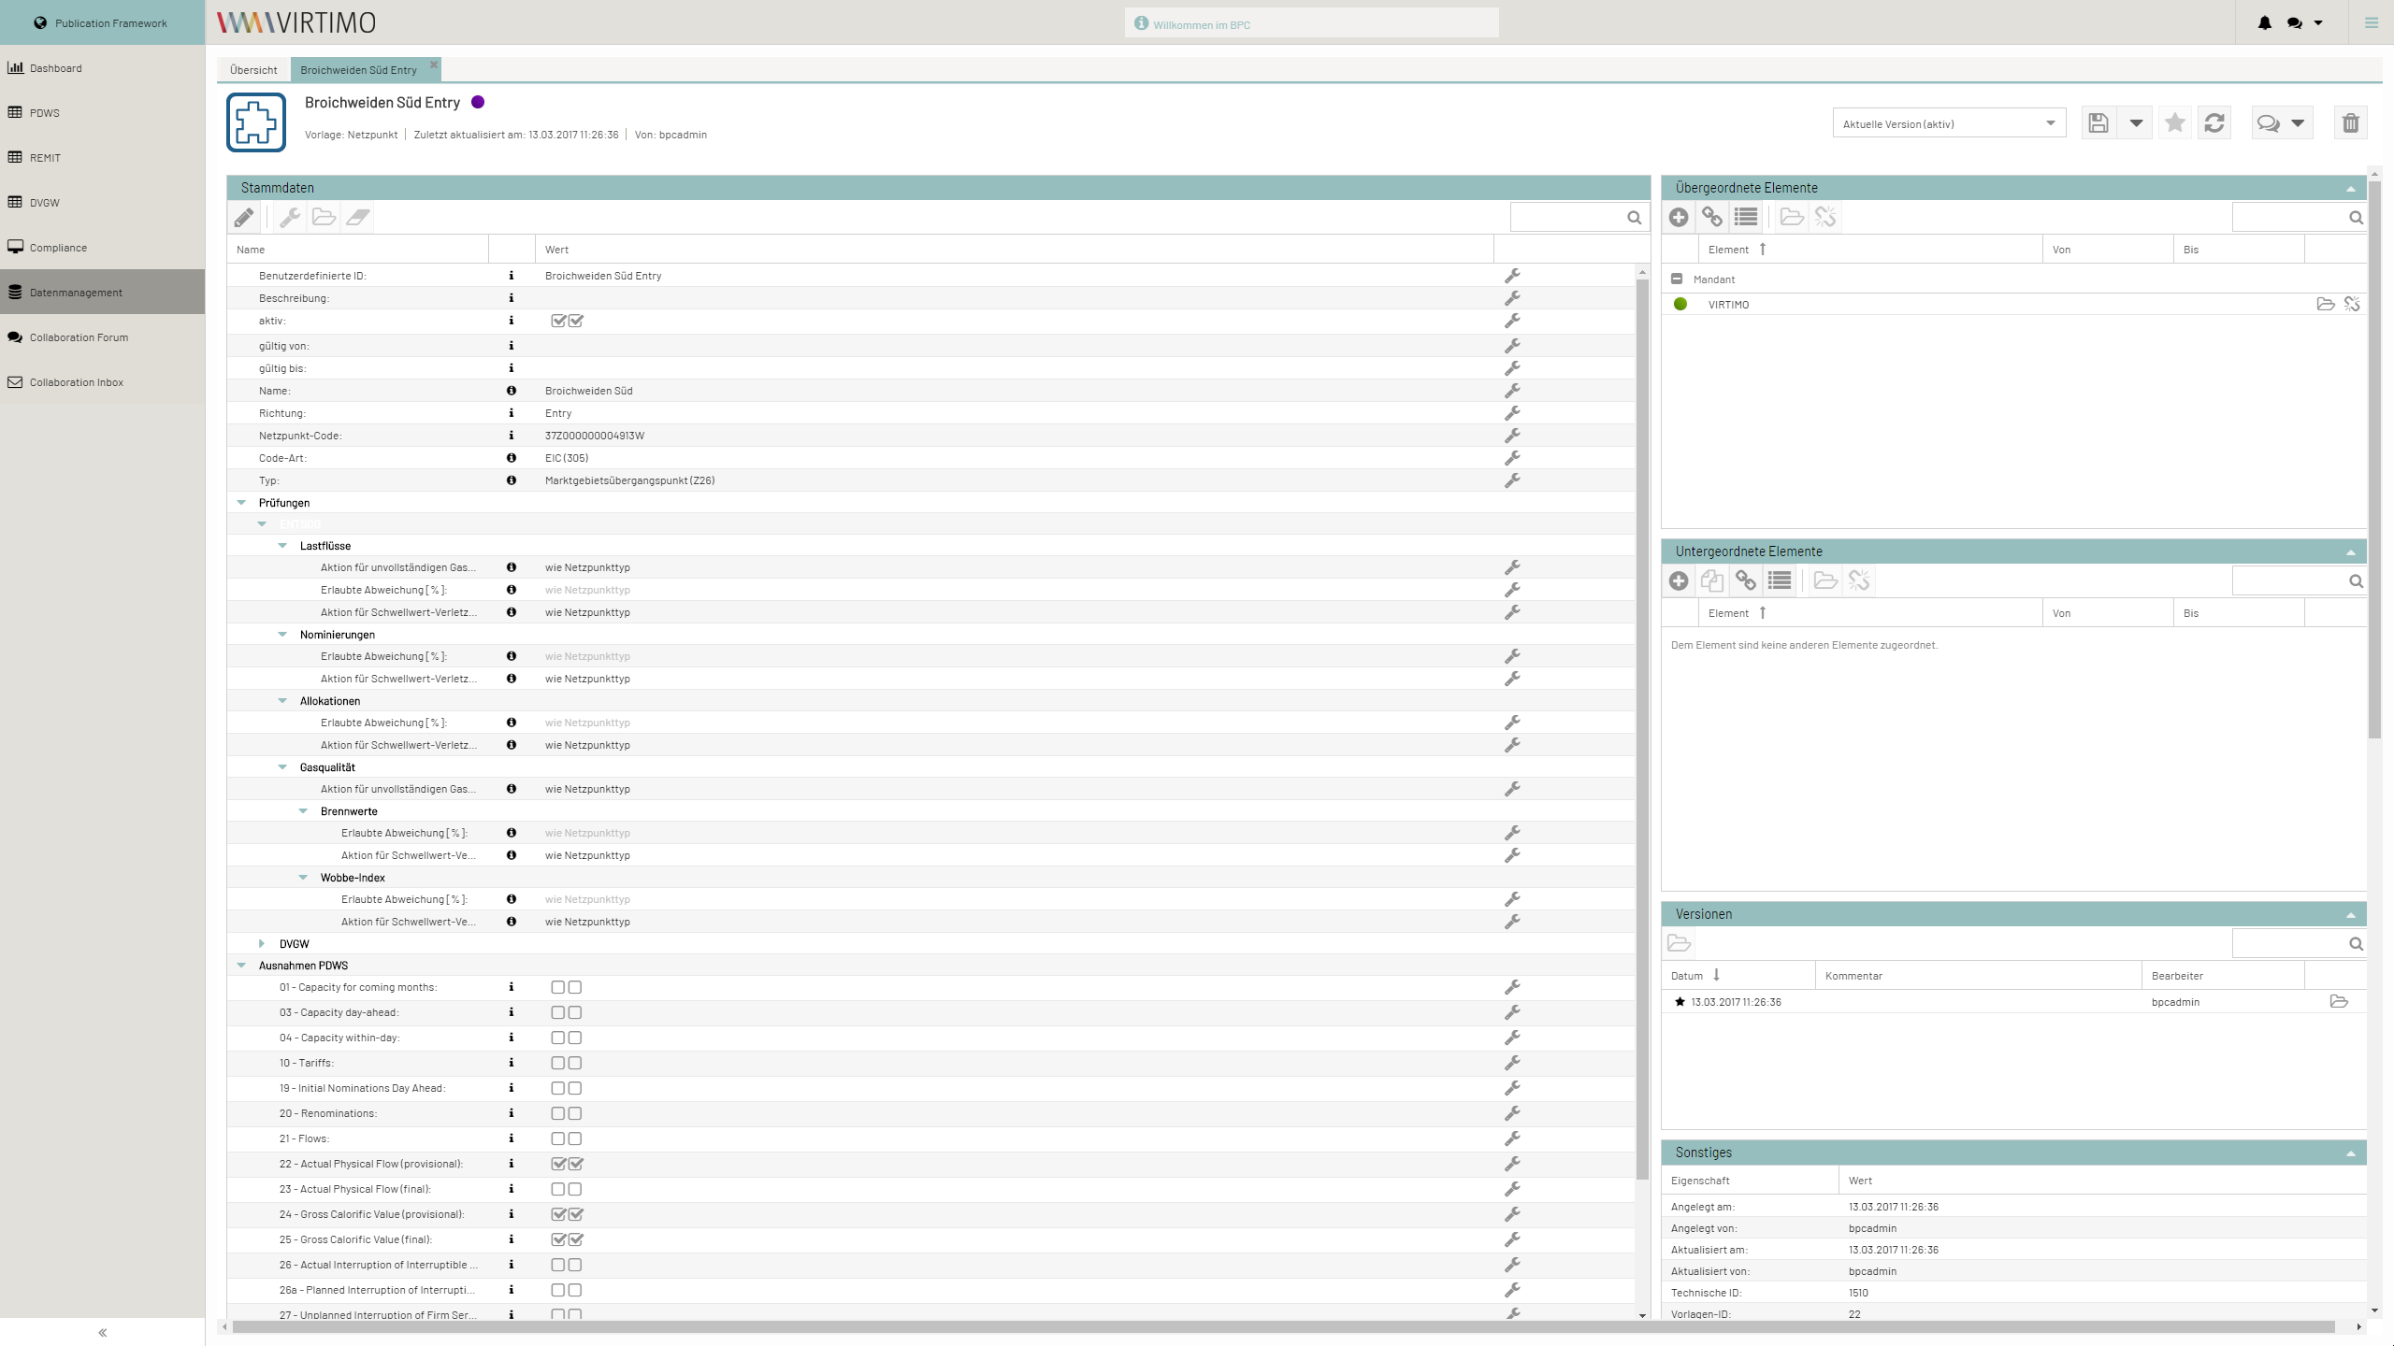This screenshot has height=1346, width=2394.
Task: Mark as favorite with the star icon
Action: 2175,123
